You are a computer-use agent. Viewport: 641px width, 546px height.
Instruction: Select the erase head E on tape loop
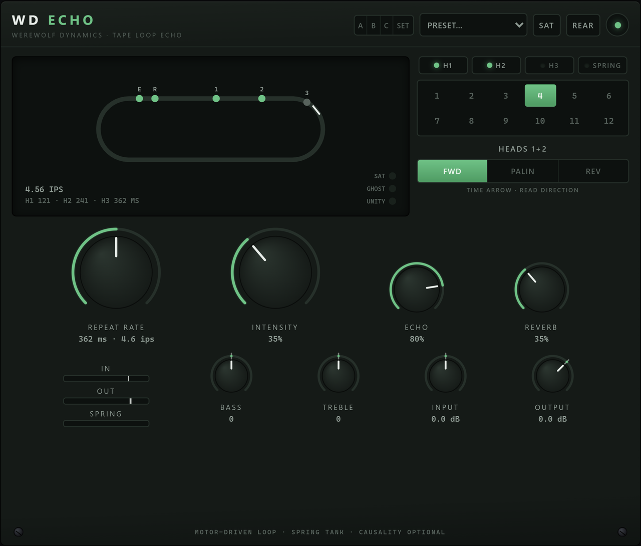coord(139,99)
